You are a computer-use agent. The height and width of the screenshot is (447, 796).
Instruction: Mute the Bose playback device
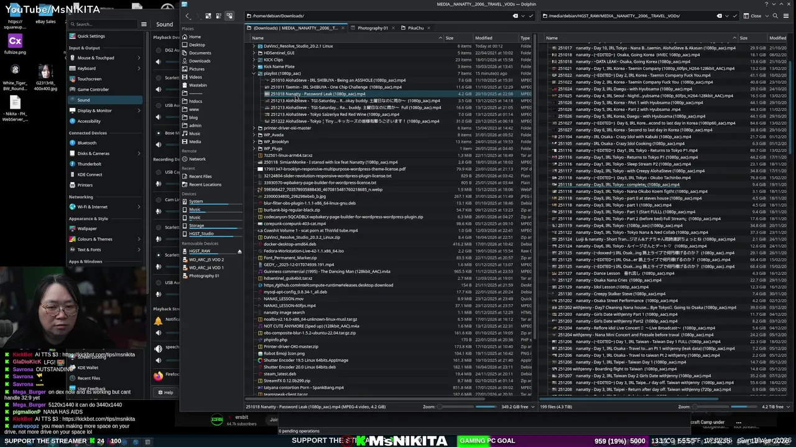pos(158,144)
